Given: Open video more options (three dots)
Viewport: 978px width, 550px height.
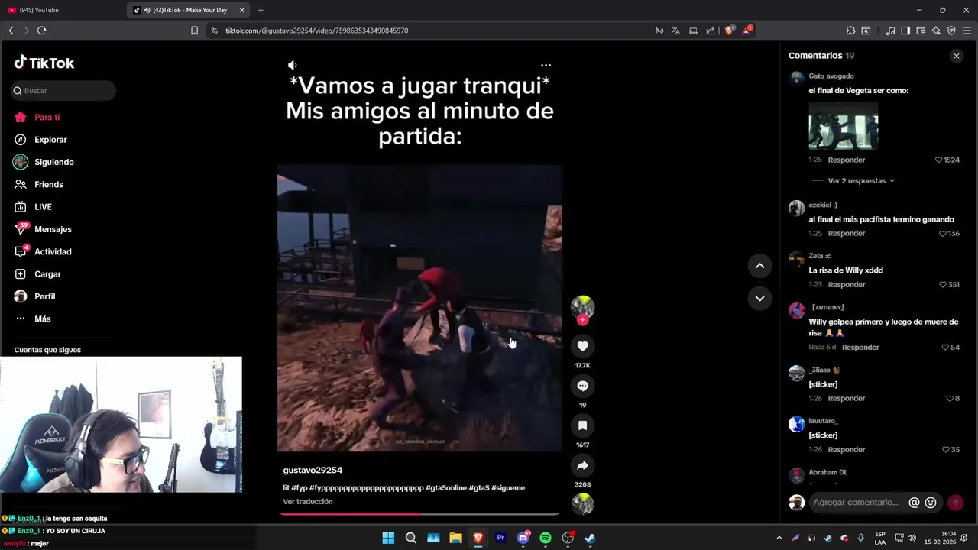Looking at the screenshot, I should pyautogui.click(x=546, y=65).
